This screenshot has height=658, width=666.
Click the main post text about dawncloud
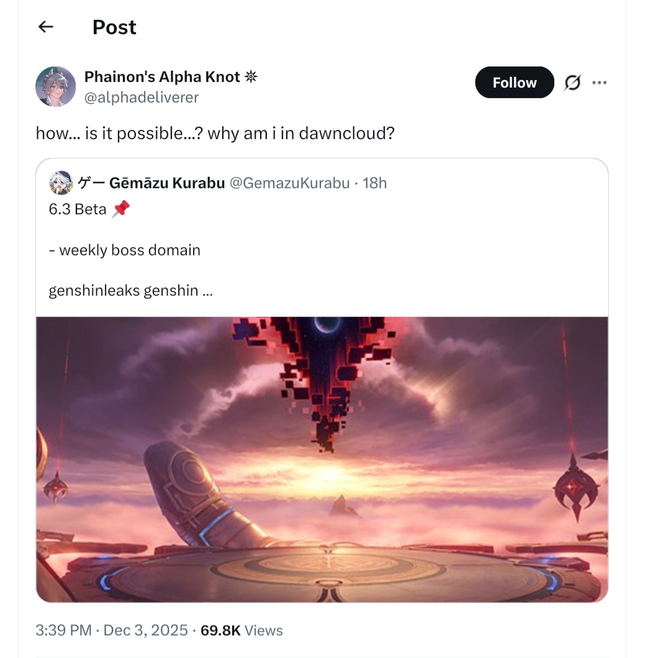215,134
